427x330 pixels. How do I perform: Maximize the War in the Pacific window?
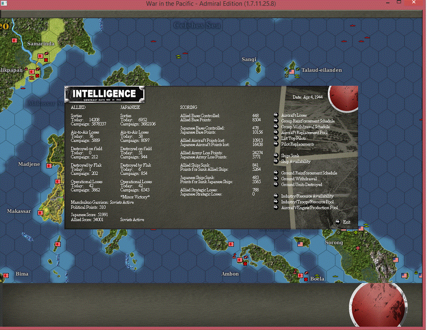coord(399,2)
